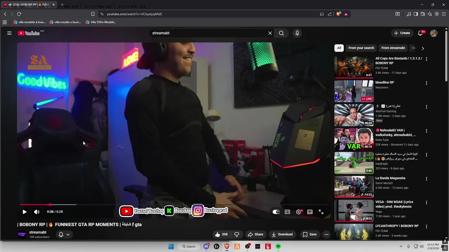Image resolution: width=449 pixels, height=252 pixels.
Task: Open the browser share icon
Action: pyautogui.click(x=330, y=14)
